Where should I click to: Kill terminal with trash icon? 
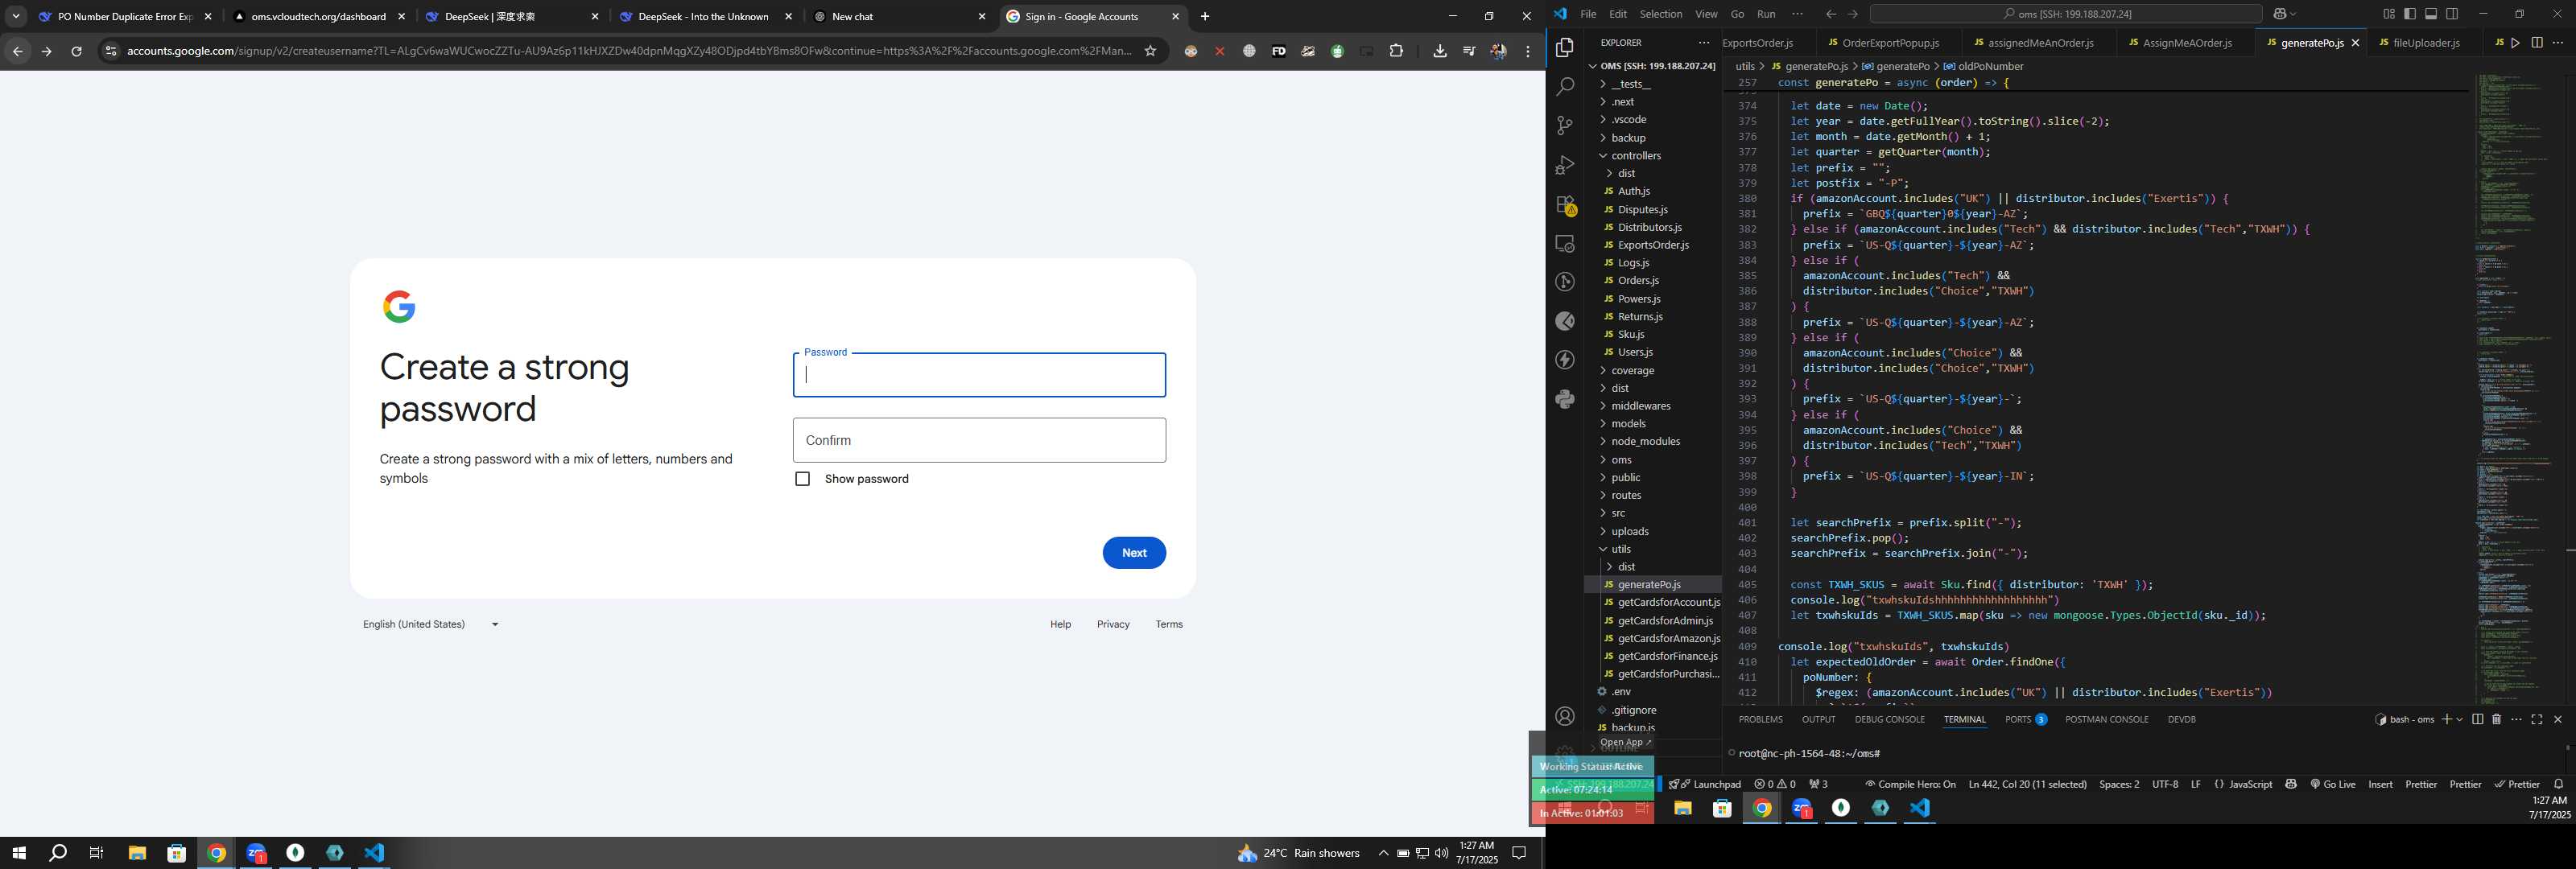click(2496, 719)
